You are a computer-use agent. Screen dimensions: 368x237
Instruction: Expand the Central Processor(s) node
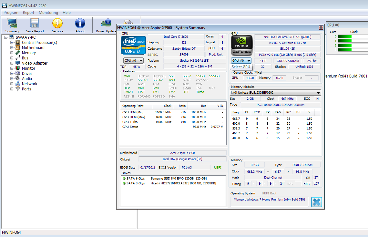click(x=12, y=43)
